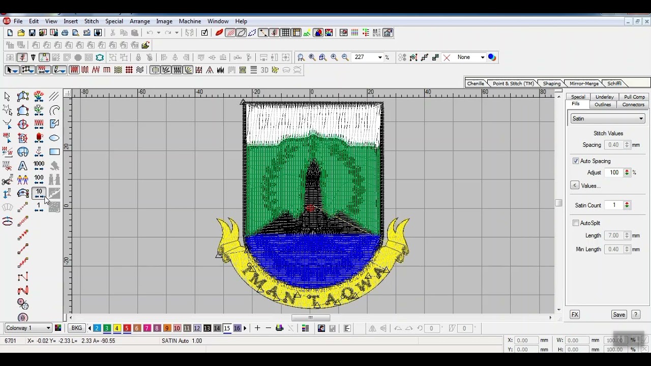The image size is (651, 366).
Task: Select the arrow Select Object tool
Action: pyautogui.click(x=7, y=97)
